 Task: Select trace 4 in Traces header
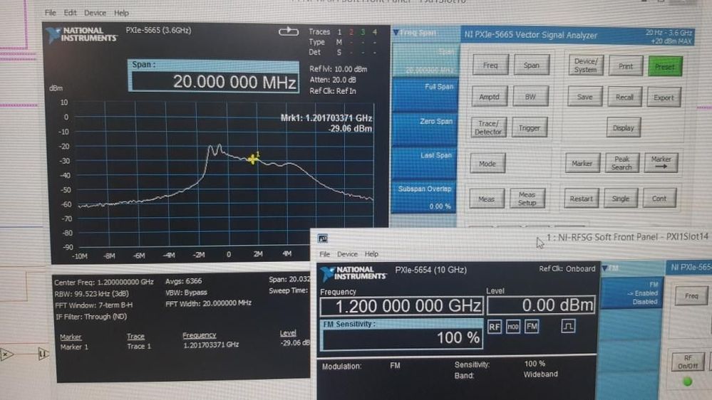pyautogui.click(x=375, y=32)
